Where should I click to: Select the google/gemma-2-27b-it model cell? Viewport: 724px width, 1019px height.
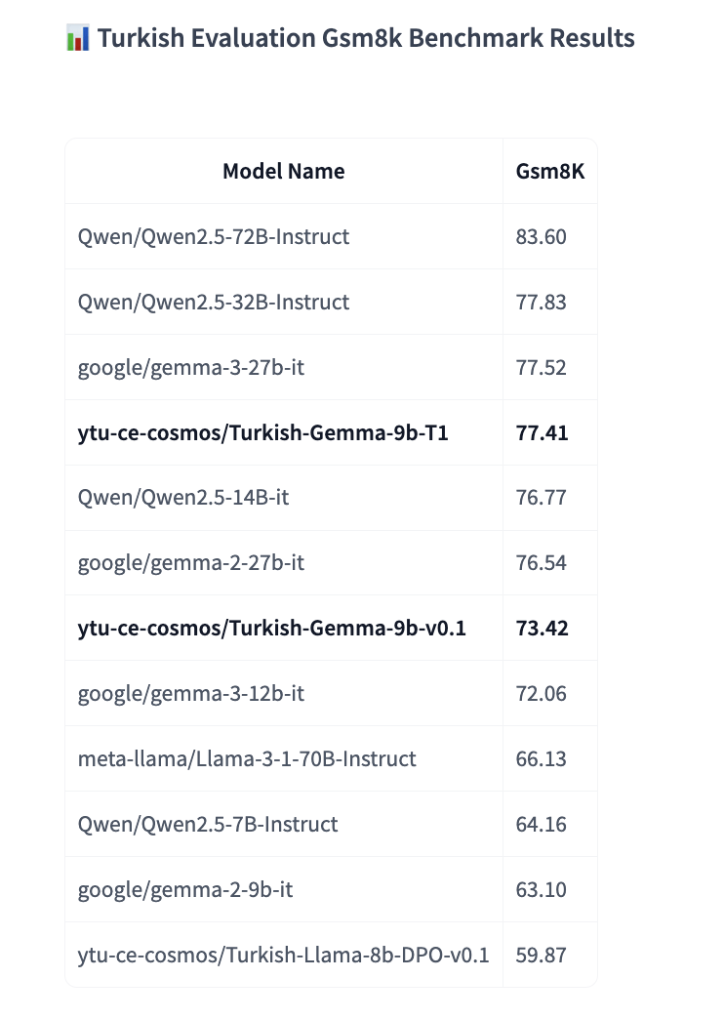(191, 563)
